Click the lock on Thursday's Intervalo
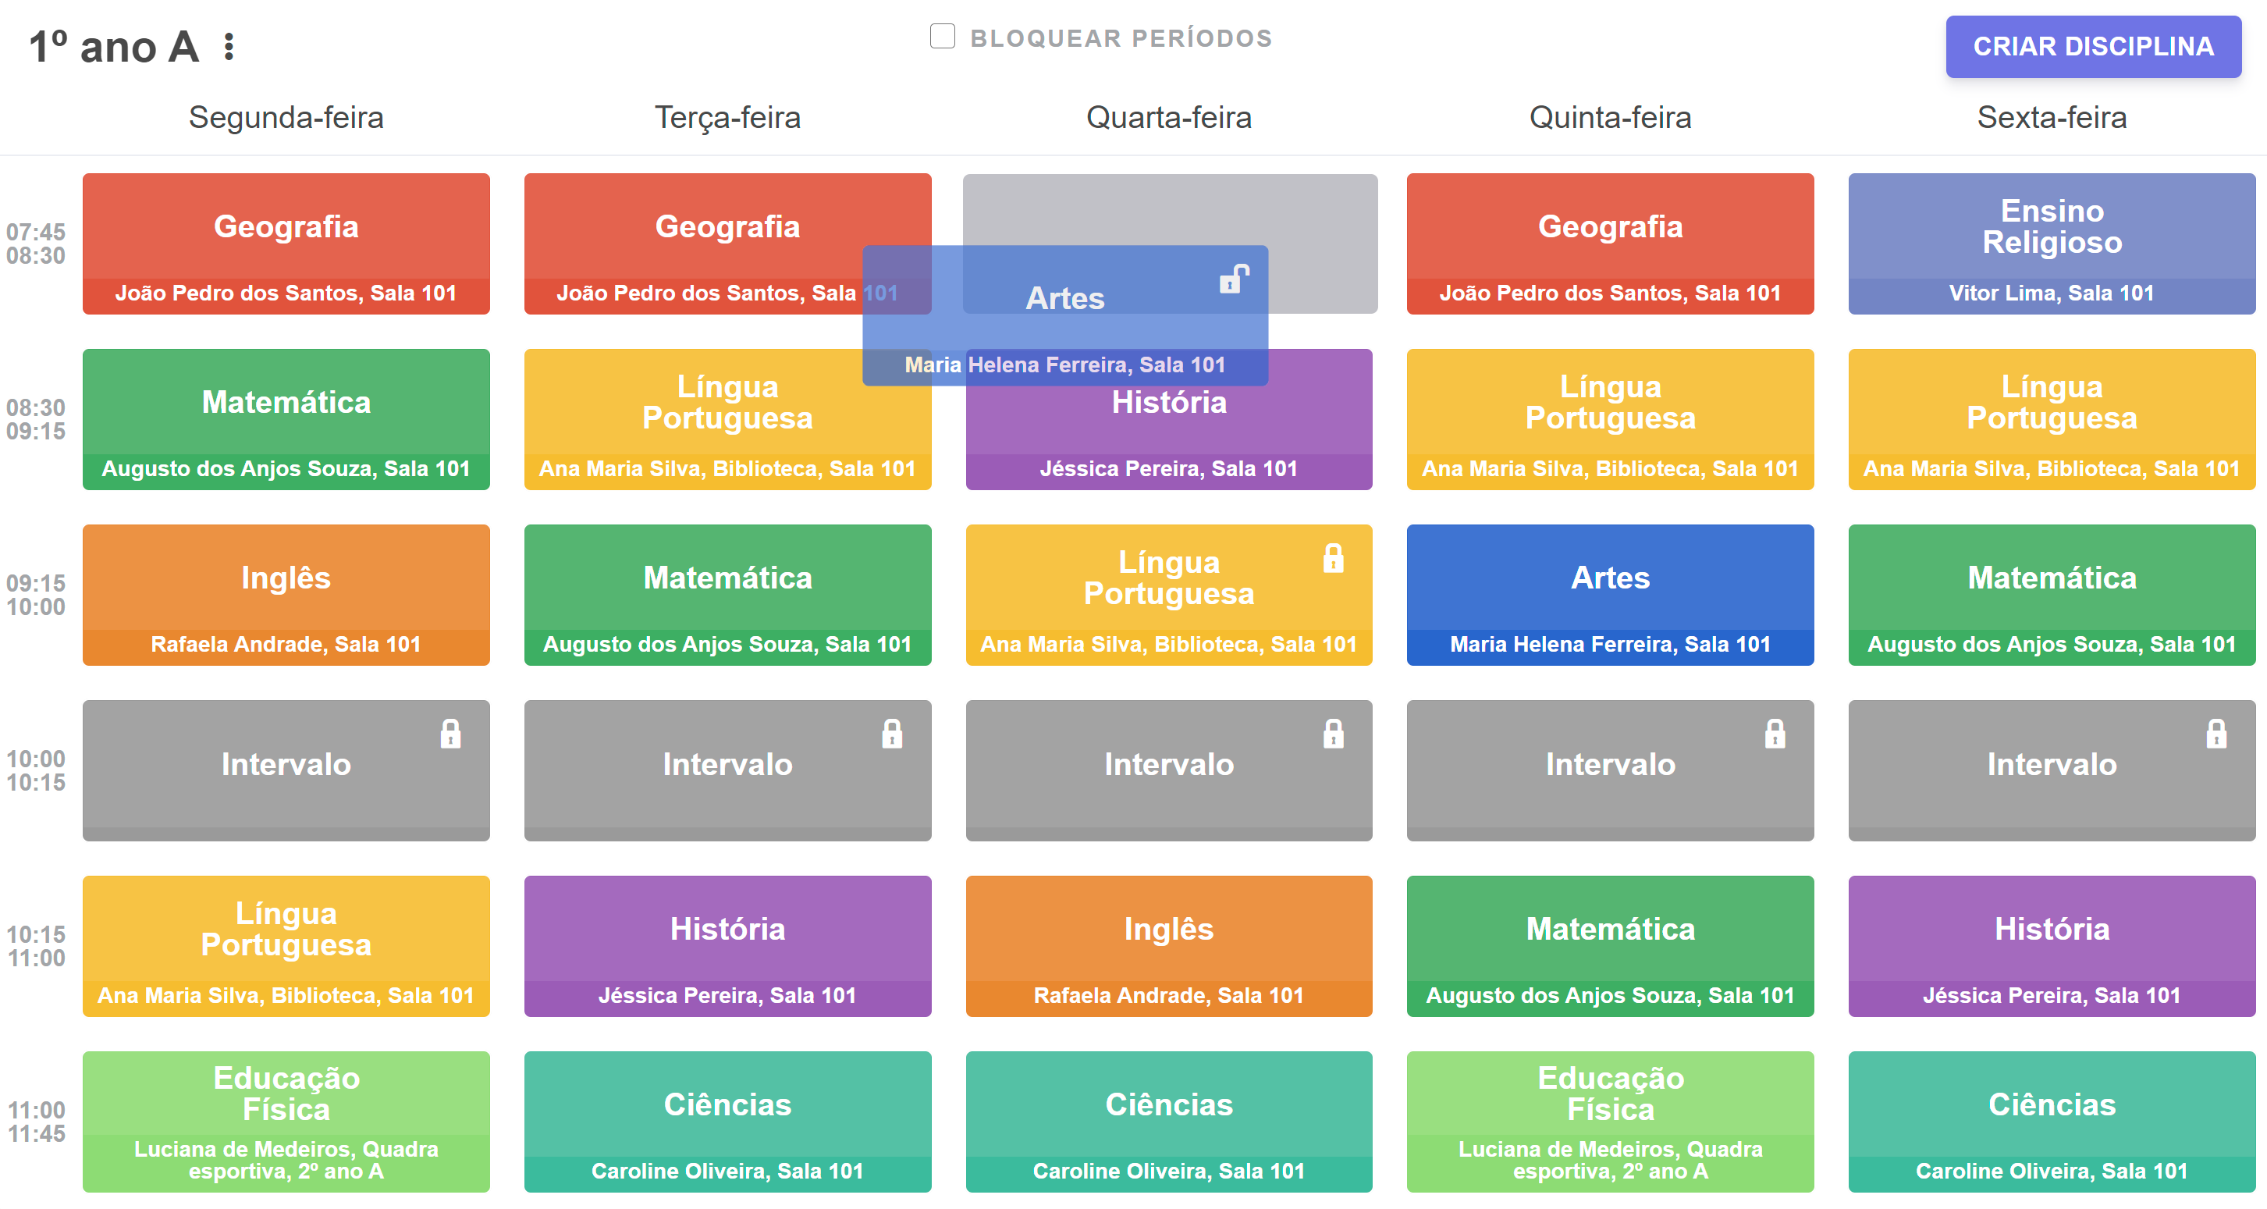Viewport: 2267px width, 1209px height. click(1774, 734)
